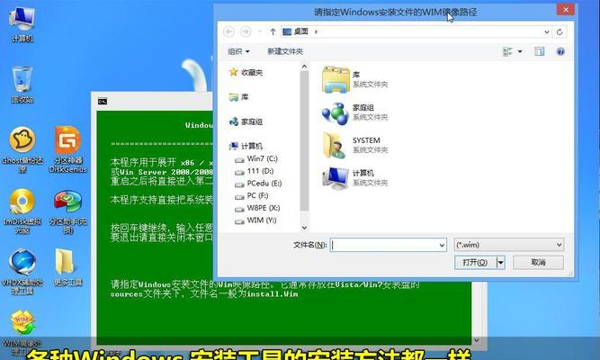This screenshot has height=360, width=600.
Task: Open the 家庭组 item in file list
Action: pyautogui.click(x=355, y=112)
